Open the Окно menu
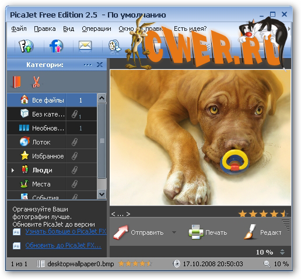The height and width of the screenshot is (279, 301). coord(126,29)
